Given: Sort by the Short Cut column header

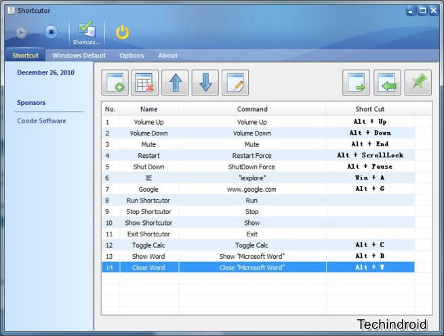Looking at the screenshot, I should 370,109.
